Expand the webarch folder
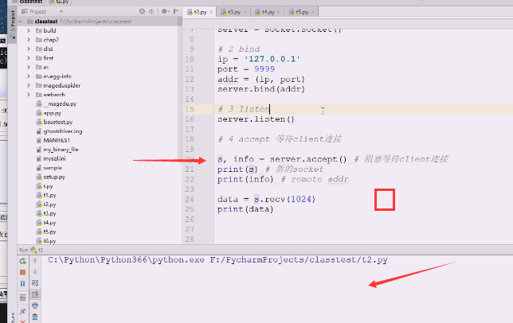Image resolution: width=513 pixels, height=323 pixels. pyautogui.click(x=29, y=95)
